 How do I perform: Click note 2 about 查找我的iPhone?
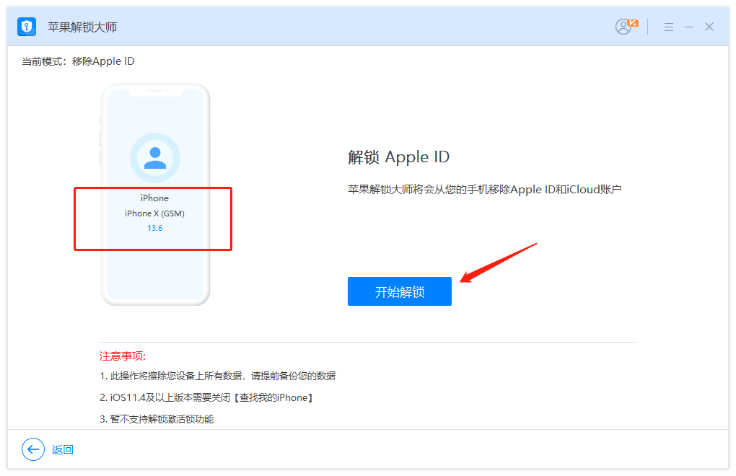(x=206, y=397)
